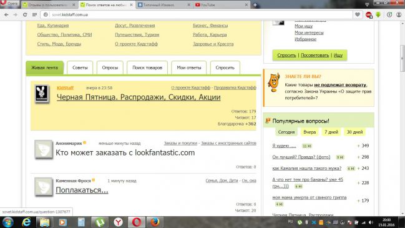
Task: Click the green download arrow extension icon
Action: click(x=378, y=15)
